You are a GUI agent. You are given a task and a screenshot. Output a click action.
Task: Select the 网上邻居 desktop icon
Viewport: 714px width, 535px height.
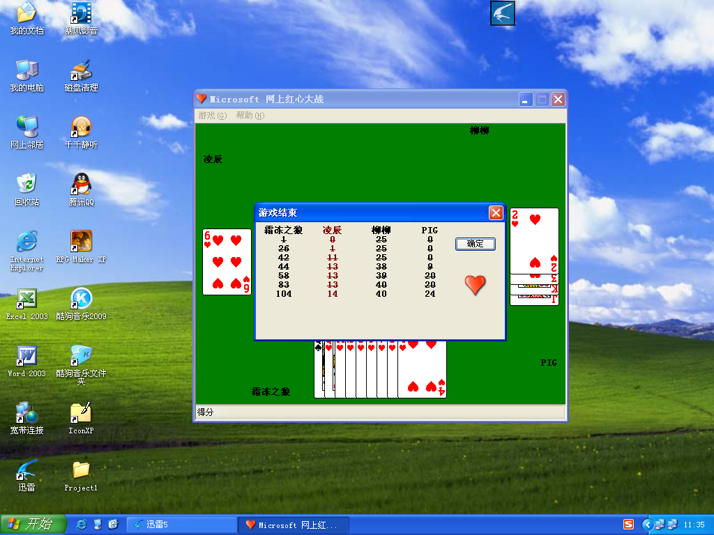[x=27, y=132]
